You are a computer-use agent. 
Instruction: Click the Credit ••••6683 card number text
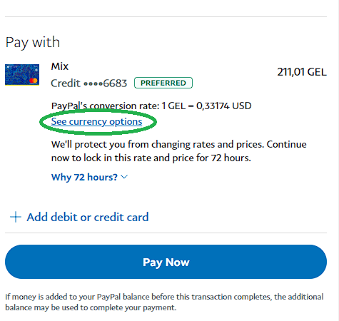point(89,83)
